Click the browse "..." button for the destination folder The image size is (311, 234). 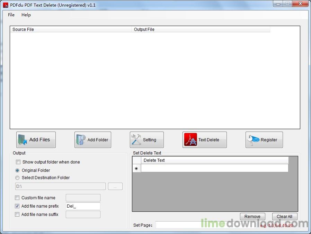click(115, 186)
